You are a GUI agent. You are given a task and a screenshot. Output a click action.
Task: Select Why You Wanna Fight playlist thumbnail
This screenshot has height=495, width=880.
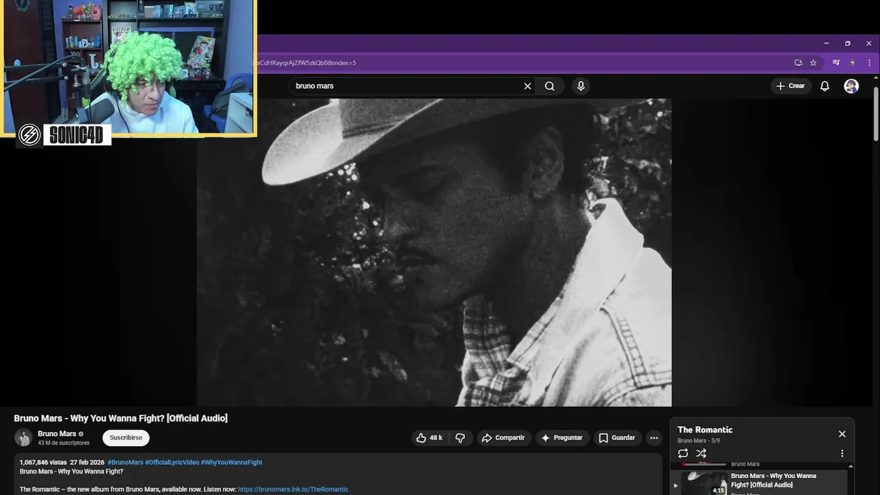point(703,483)
